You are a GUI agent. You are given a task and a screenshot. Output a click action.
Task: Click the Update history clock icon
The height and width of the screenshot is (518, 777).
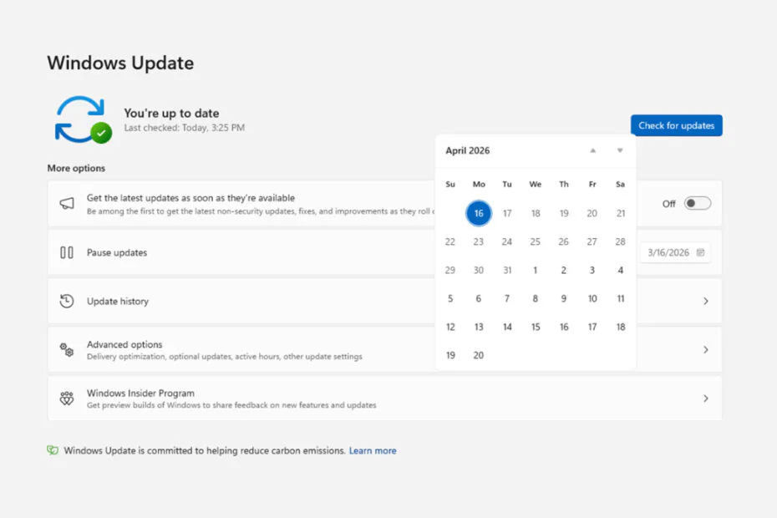(67, 301)
